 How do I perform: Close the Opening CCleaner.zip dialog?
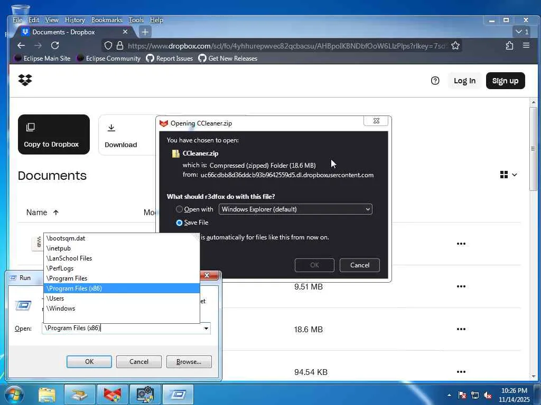376,121
